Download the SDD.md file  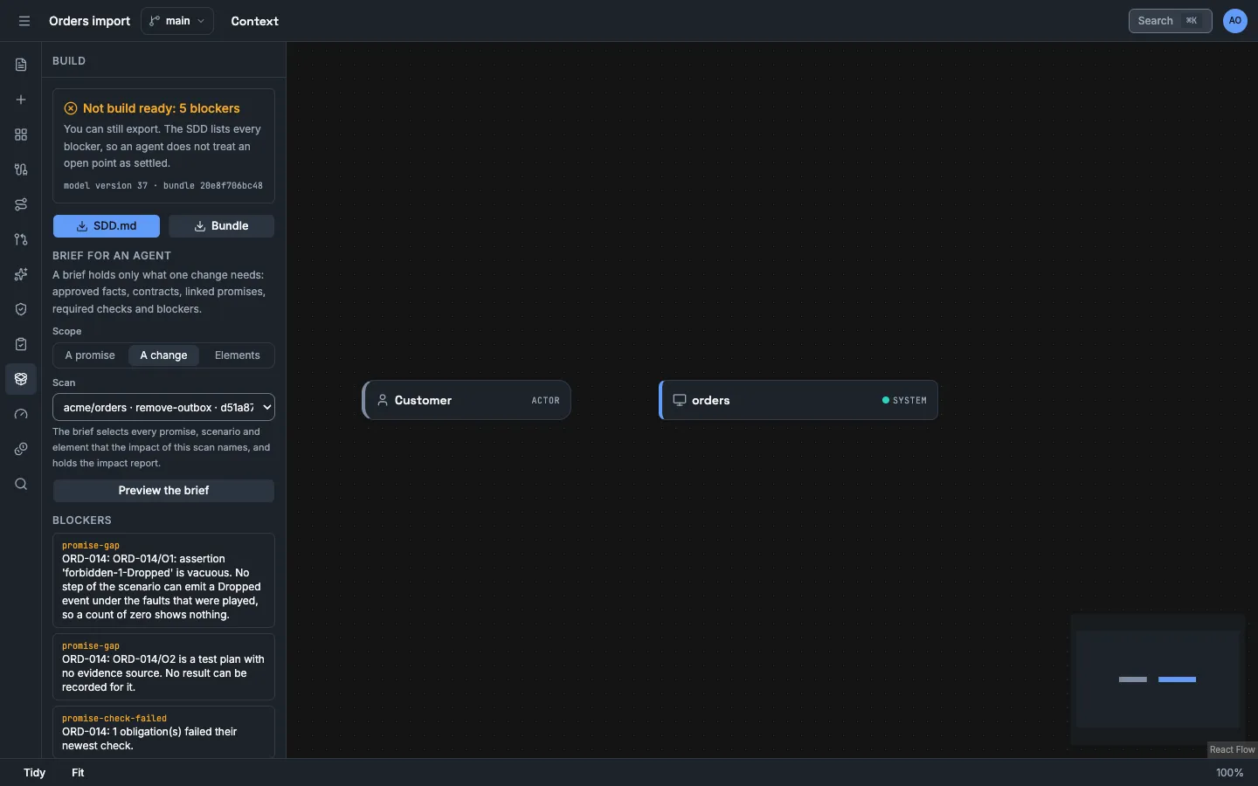107,226
